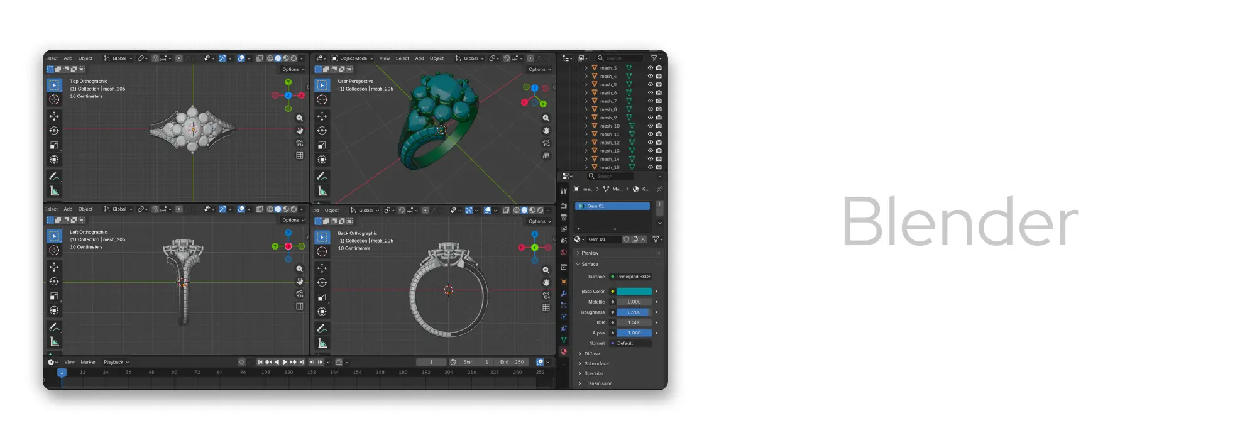Viewport: 1257px width, 440px height.
Task: Select the Rotate tool in Top Orthographic viewport
Action: tap(55, 131)
